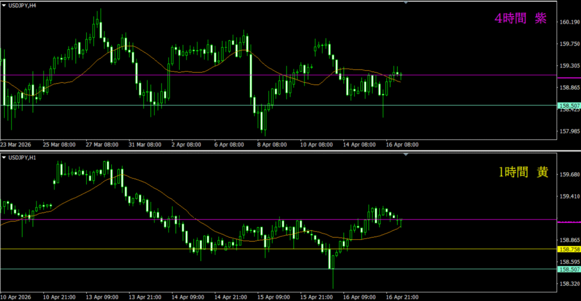Select the yellow 158.758 price tag
Screen dimensions: 581x301
pos(569,249)
